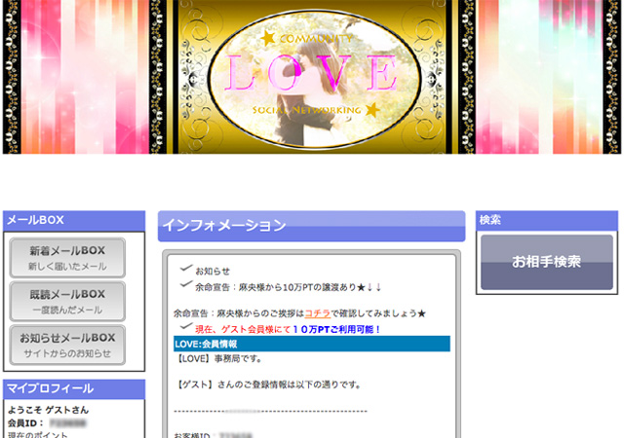Open the 既読メールBOX button
Screen dimensions: 624x438
[x=67, y=302]
